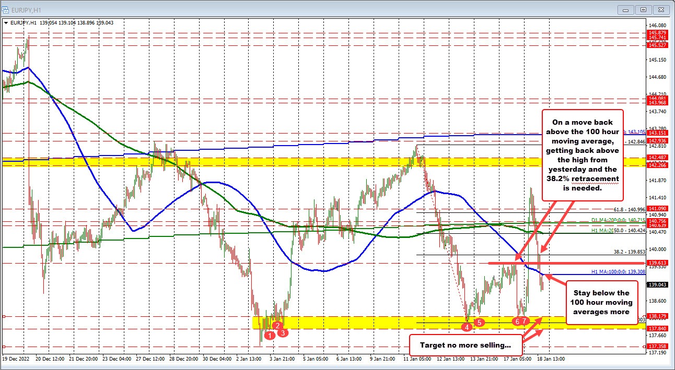The image size is (675, 370).
Task: Click the Stay below 100 hour moving averages note
Action: [x=602, y=302]
